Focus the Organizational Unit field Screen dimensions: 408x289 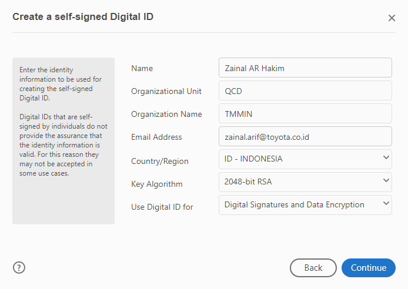[x=305, y=91]
